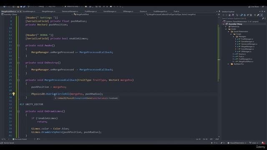This screenshot has width=267, height=150.
Task: Open the Assembly-CSharp project navigation dropdown
Action: [x=37, y=15]
